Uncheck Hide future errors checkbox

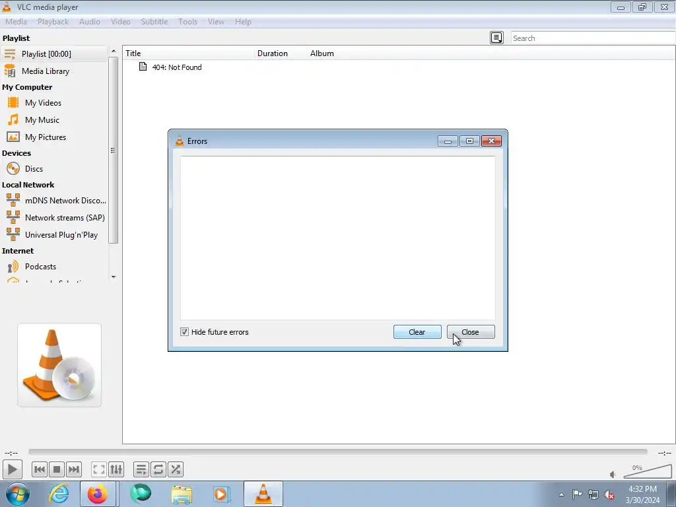tap(185, 332)
